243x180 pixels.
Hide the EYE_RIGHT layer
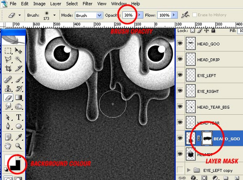(x=180, y=91)
